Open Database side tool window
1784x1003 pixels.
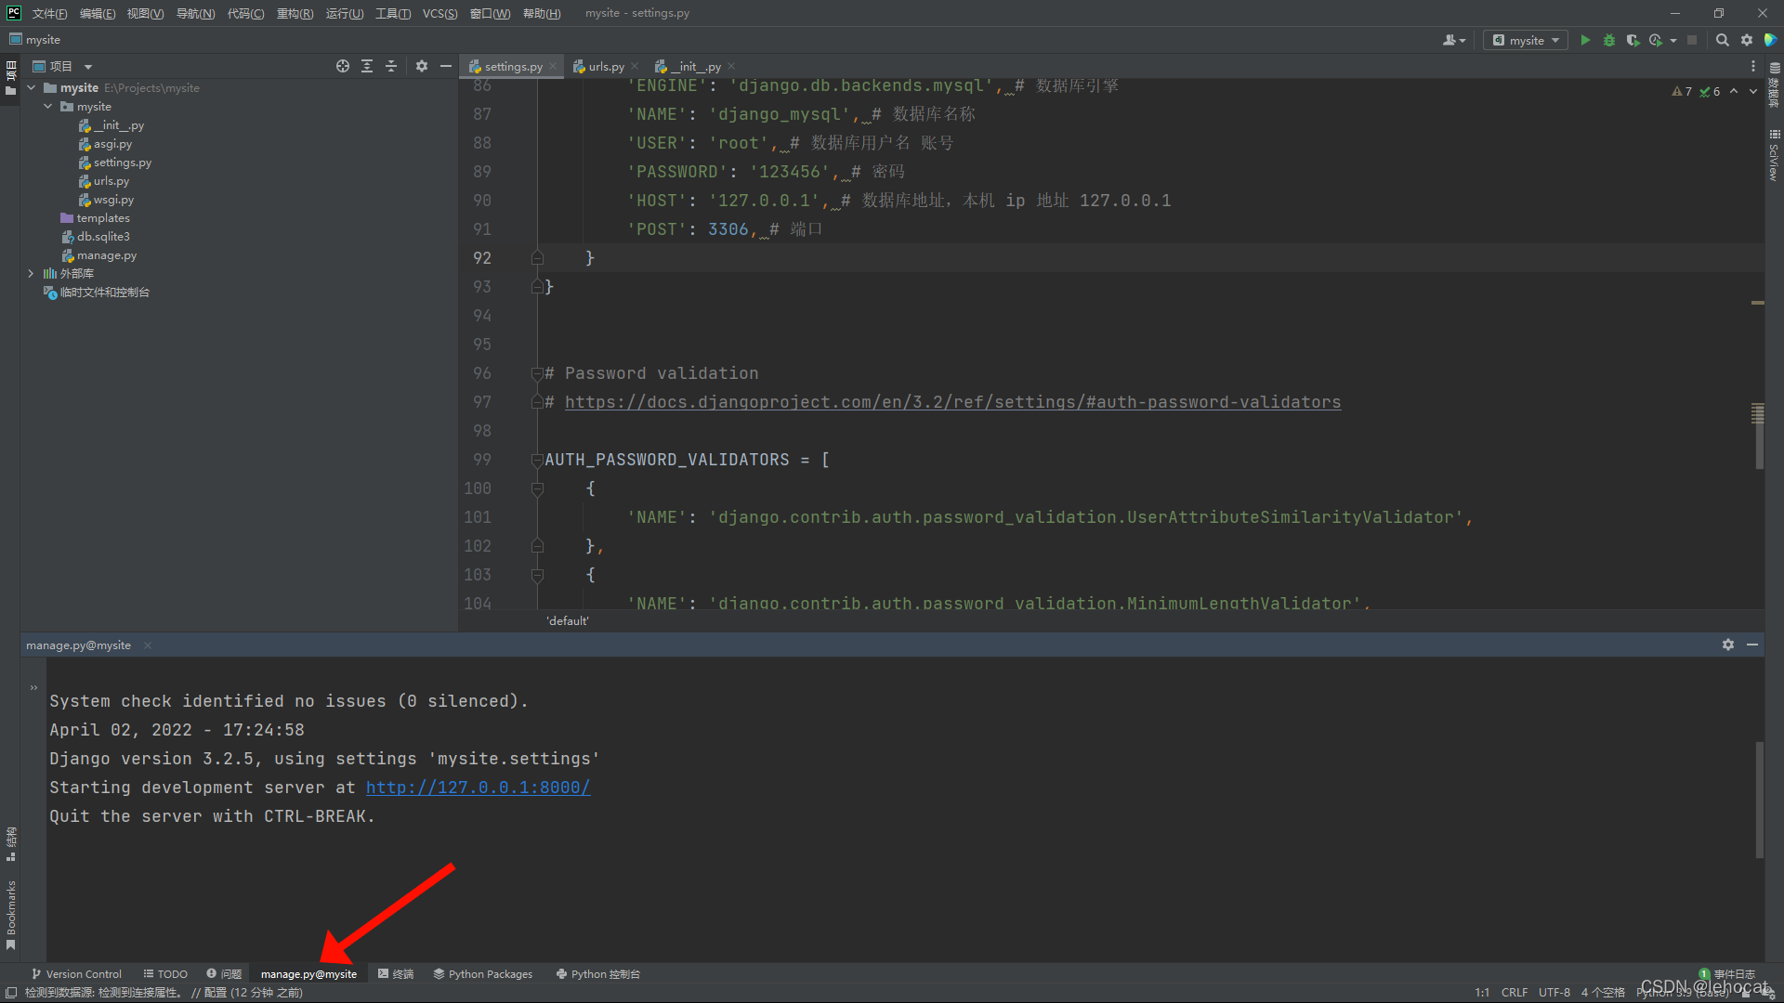pos(1774,86)
